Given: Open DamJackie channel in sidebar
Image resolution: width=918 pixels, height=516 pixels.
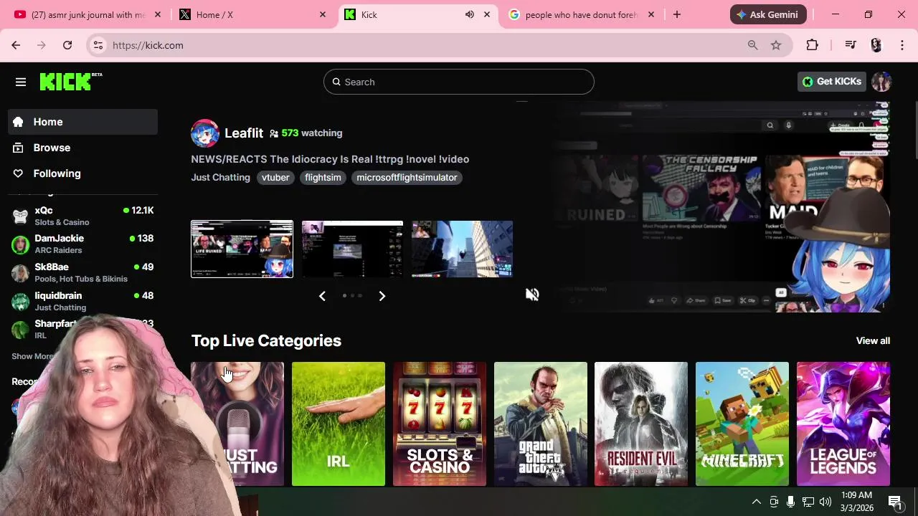Looking at the screenshot, I should click(83, 244).
